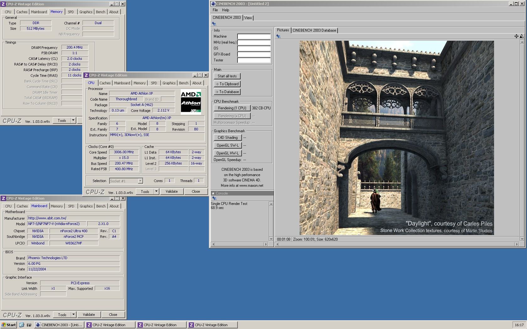Image resolution: width=527 pixels, height=329 pixels.
Task: Start the OpenGL HW-L test
Action: [228, 153]
